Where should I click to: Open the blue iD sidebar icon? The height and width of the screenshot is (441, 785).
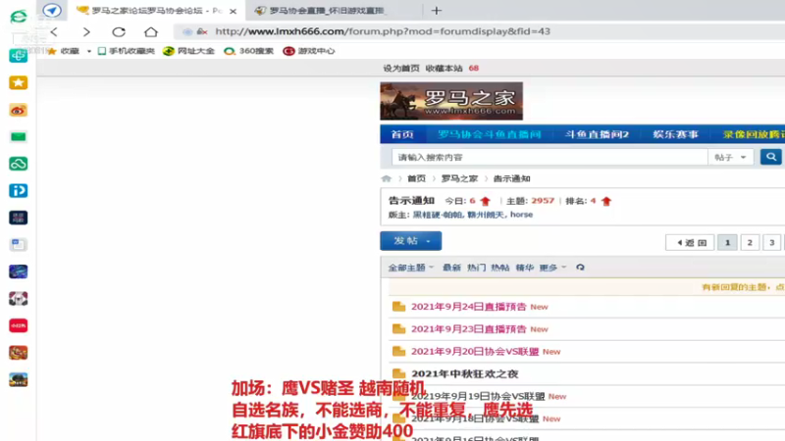[19, 190]
